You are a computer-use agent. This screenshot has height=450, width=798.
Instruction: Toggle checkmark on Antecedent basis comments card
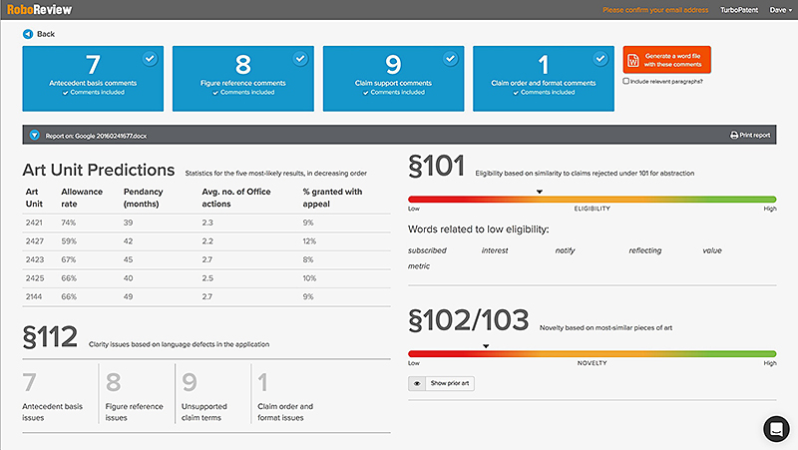tap(150, 59)
